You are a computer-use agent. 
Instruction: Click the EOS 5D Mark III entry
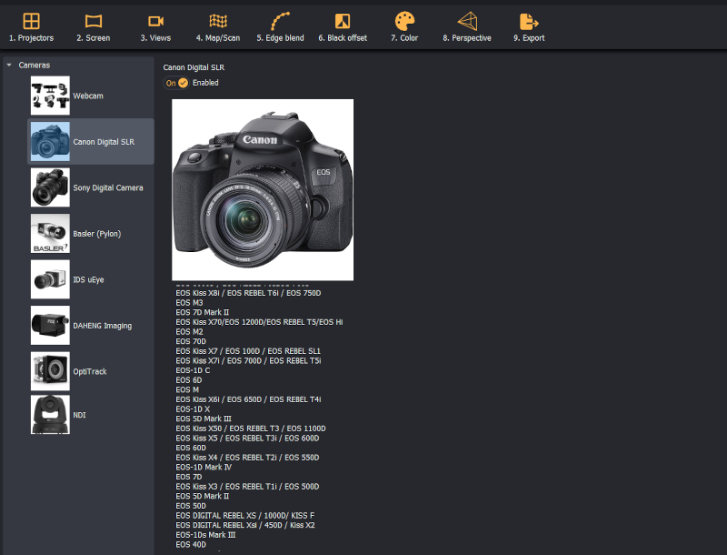pyautogui.click(x=204, y=419)
